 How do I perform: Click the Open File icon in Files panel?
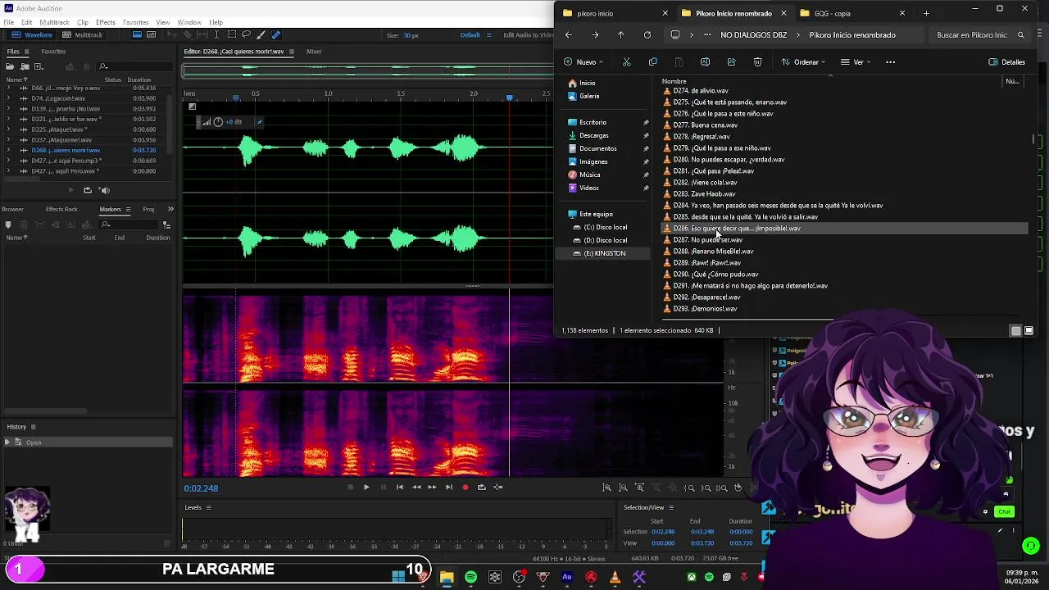[x=11, y=66]
